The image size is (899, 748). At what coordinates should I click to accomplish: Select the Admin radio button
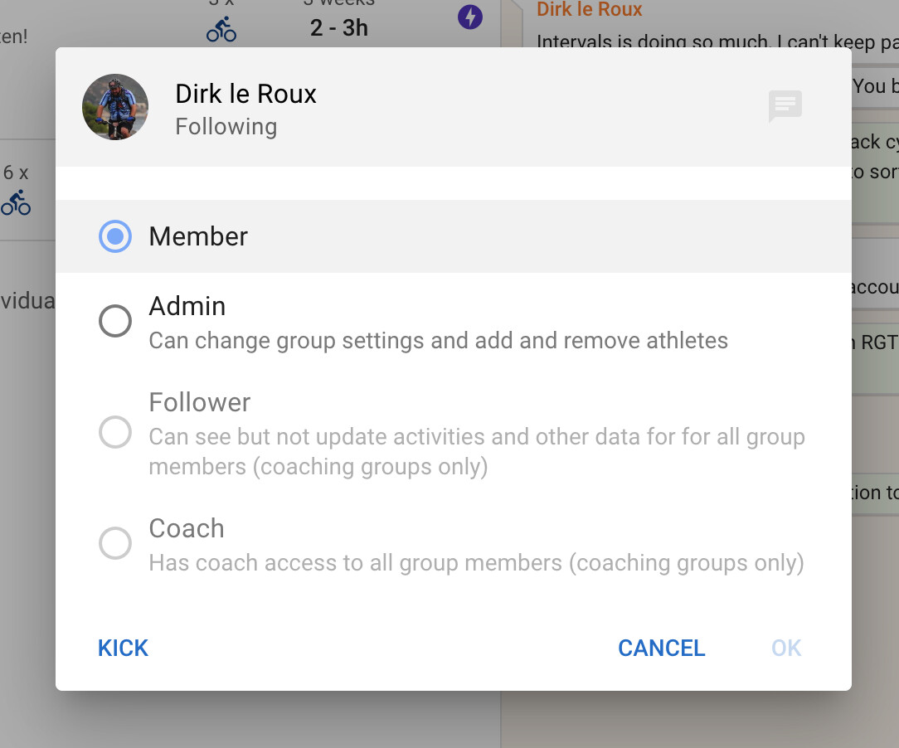pos(115,321)
